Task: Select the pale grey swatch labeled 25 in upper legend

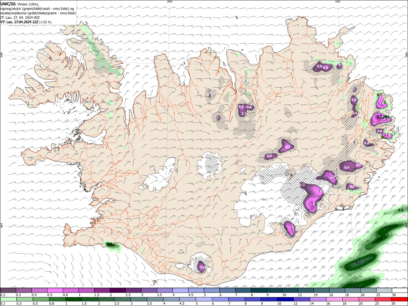Action: tap(384, 290)
